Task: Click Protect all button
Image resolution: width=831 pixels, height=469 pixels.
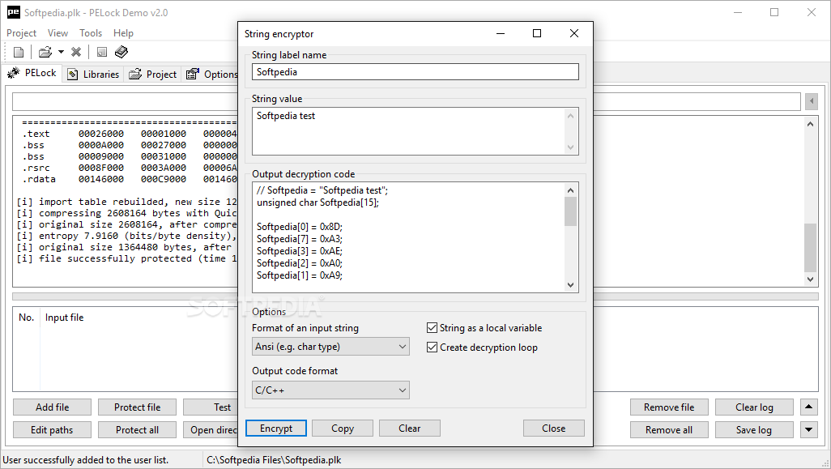Action: [137, 430]
